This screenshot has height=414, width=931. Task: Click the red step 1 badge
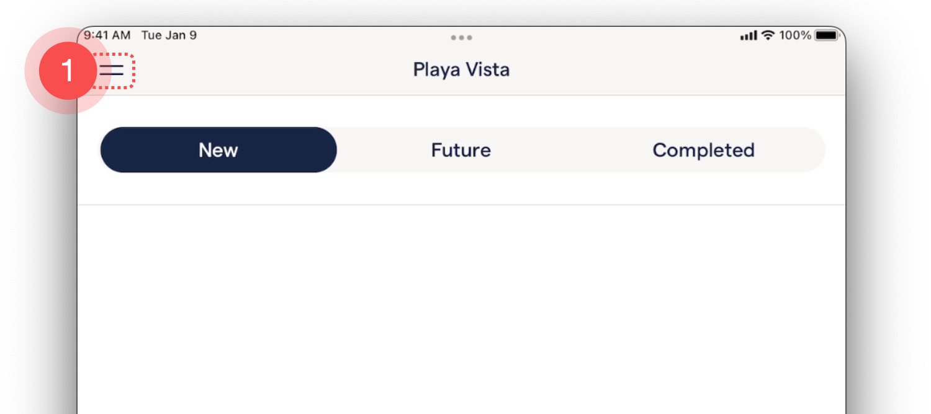[x=67, y=71]
